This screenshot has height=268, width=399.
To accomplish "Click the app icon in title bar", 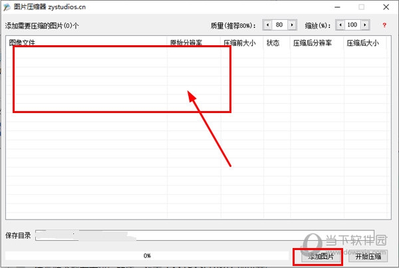I will (7, 7).
